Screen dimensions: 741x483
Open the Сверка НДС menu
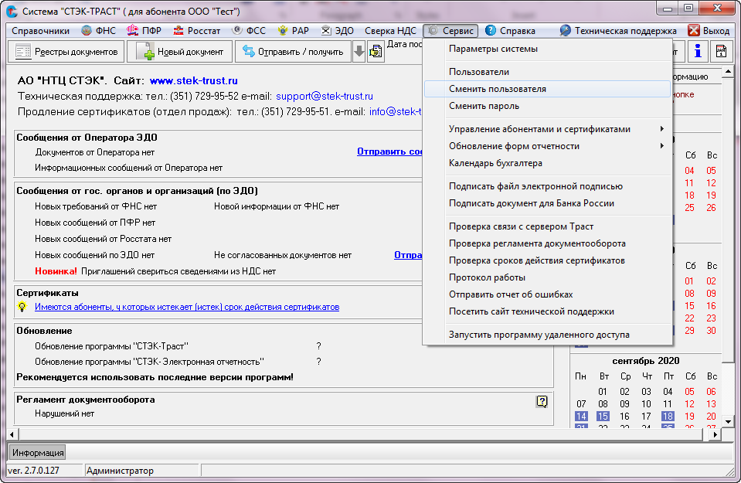[x=390, y=31]
